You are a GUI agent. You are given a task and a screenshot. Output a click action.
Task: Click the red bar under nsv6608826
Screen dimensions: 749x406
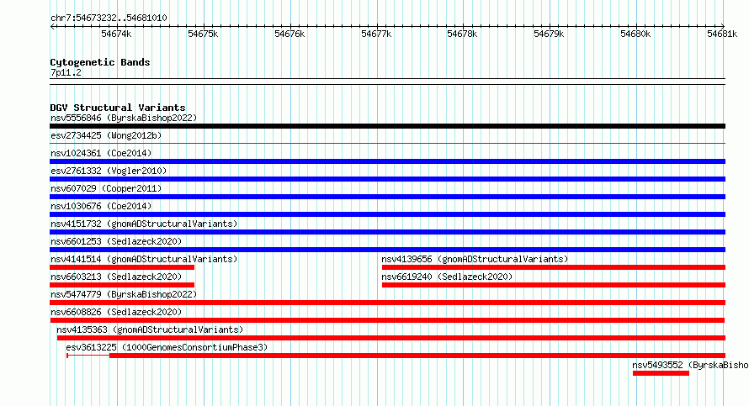pos(387,320)
